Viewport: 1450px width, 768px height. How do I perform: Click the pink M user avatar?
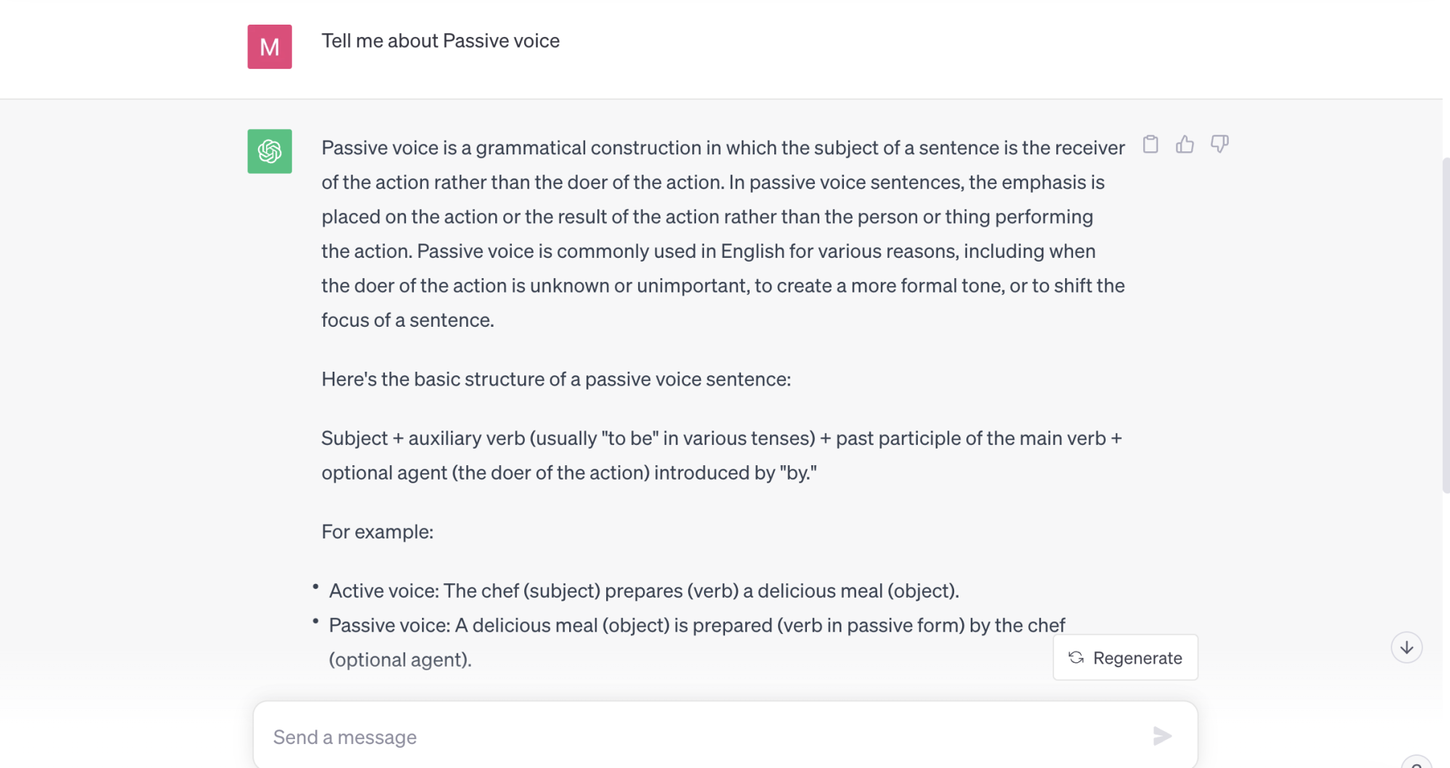(x=270, y=47)
